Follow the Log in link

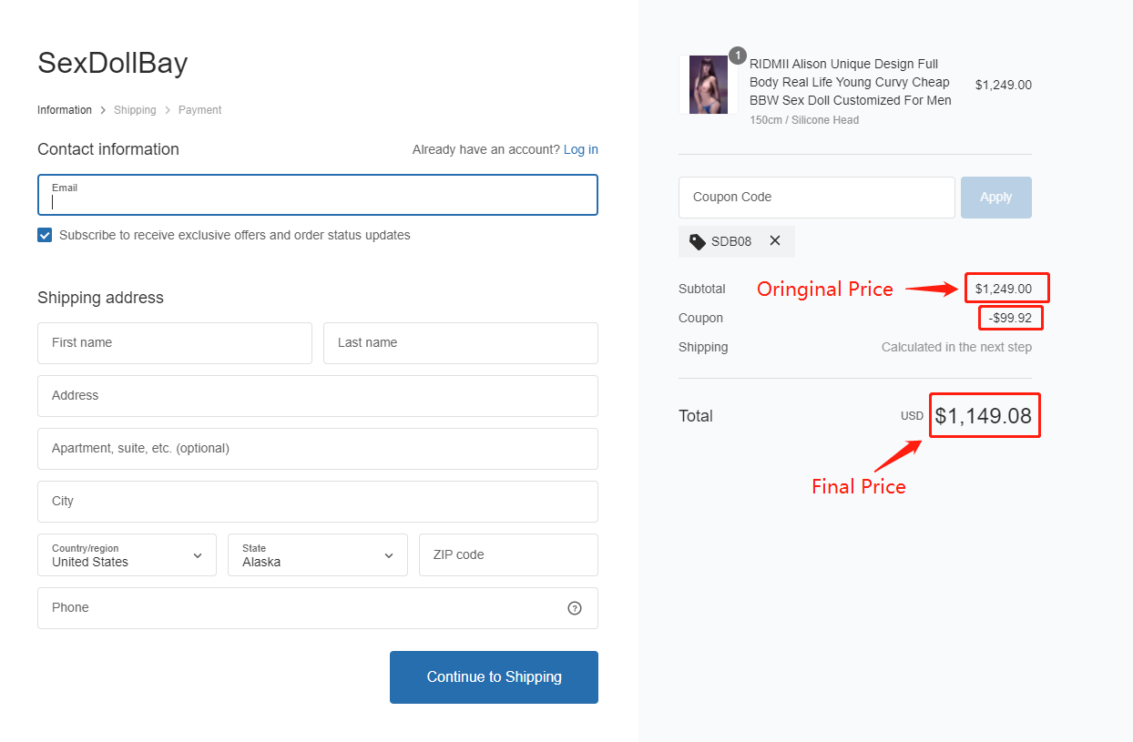pyautogui.click(x=581, y=149)
